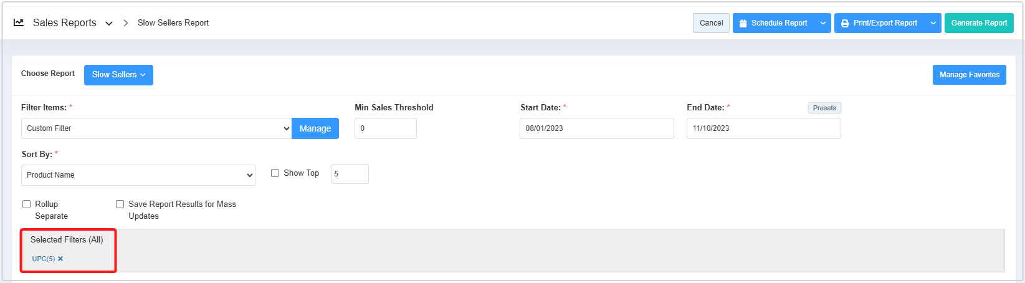Click the Presets date button
This screenshot has height=283, width=1025.
coord(824,108)
